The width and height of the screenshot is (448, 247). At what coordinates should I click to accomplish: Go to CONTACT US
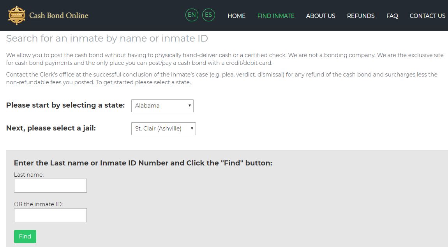coord(427,16)
